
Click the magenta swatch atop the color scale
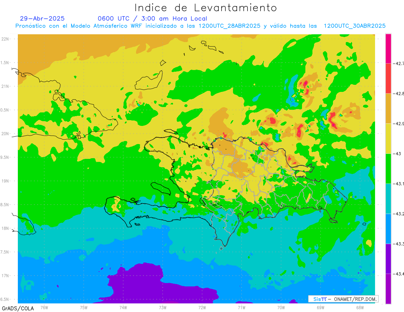(388, 48)
